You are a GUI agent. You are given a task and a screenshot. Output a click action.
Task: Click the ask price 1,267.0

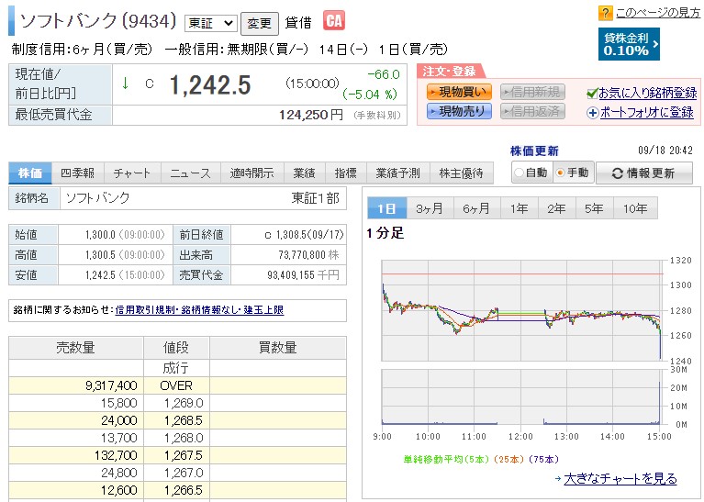click(x=184, y=473)
